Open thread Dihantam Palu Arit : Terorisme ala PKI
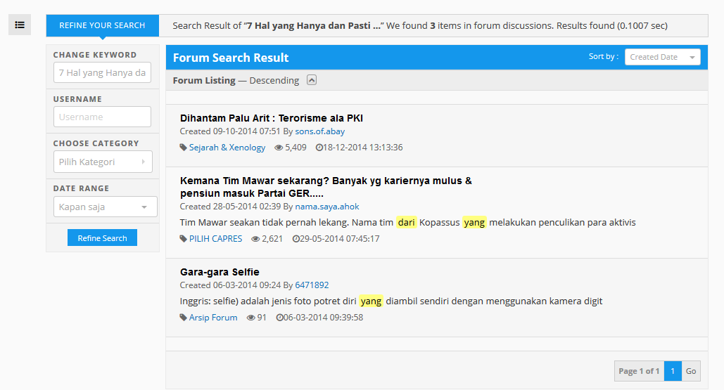724x390 pixels. click(x=272, y=118)
